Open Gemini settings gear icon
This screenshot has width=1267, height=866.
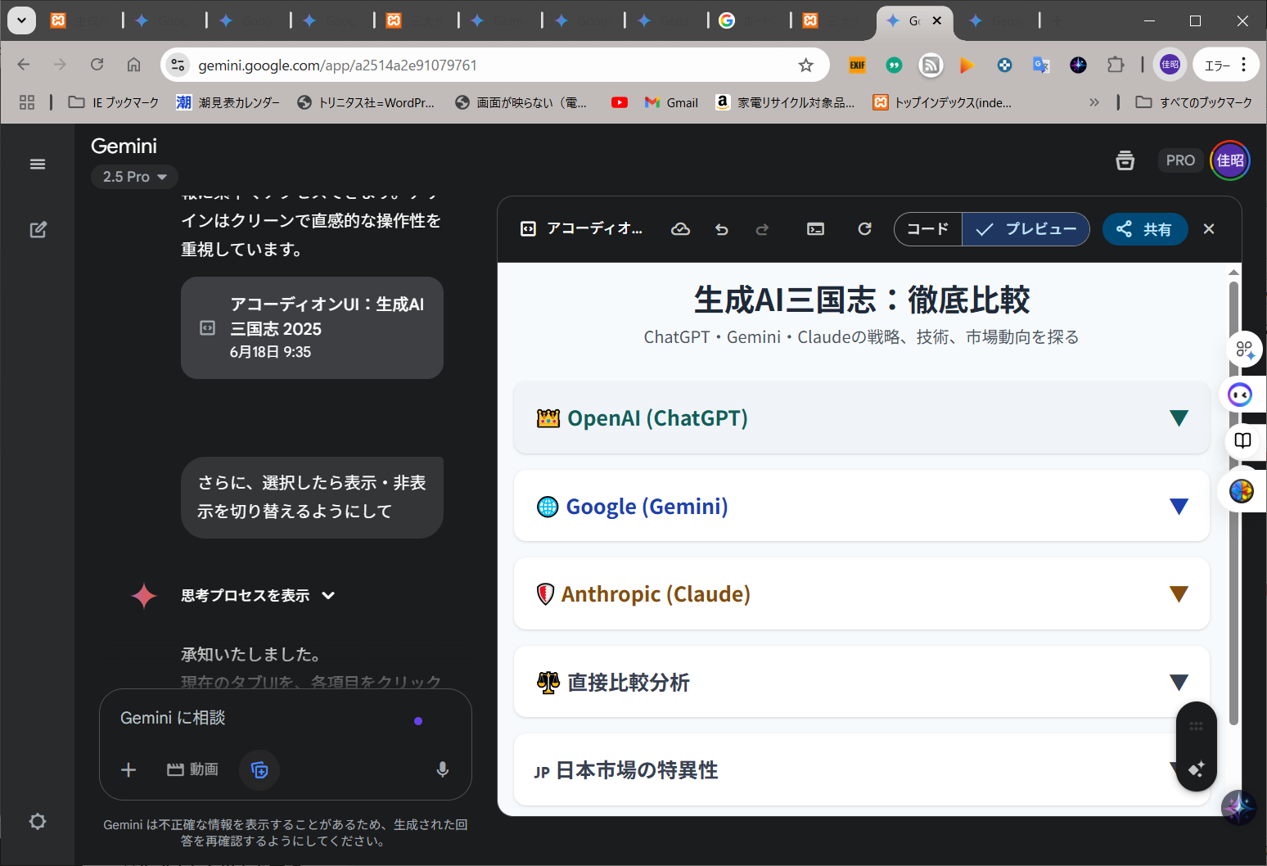click(x=38, y=821)
